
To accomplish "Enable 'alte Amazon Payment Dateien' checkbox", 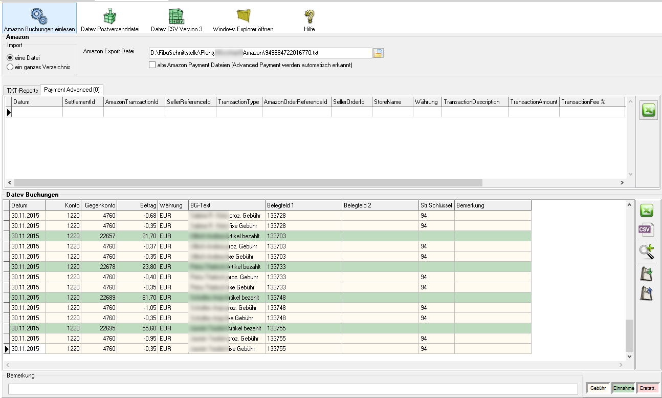I will 152,65.
